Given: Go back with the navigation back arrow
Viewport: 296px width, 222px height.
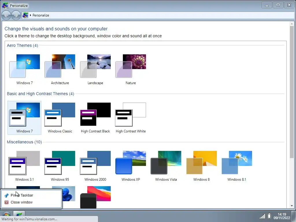Looking at the screenshot, I should coord(6,15).
